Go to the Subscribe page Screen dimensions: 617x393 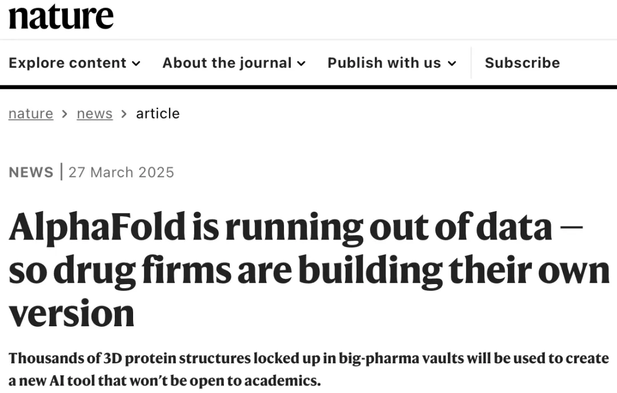pyautogui.click(x=522, y=63)
